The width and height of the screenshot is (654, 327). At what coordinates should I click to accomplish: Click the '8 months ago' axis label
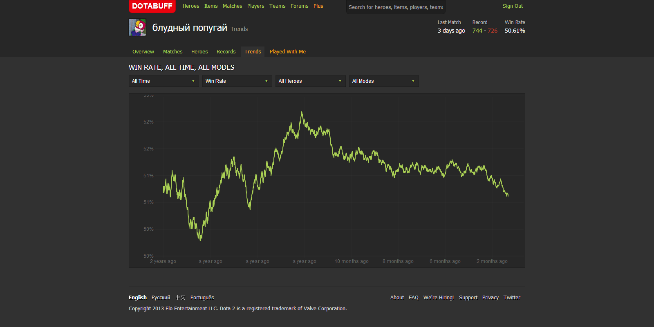click(x=398, y=261)
